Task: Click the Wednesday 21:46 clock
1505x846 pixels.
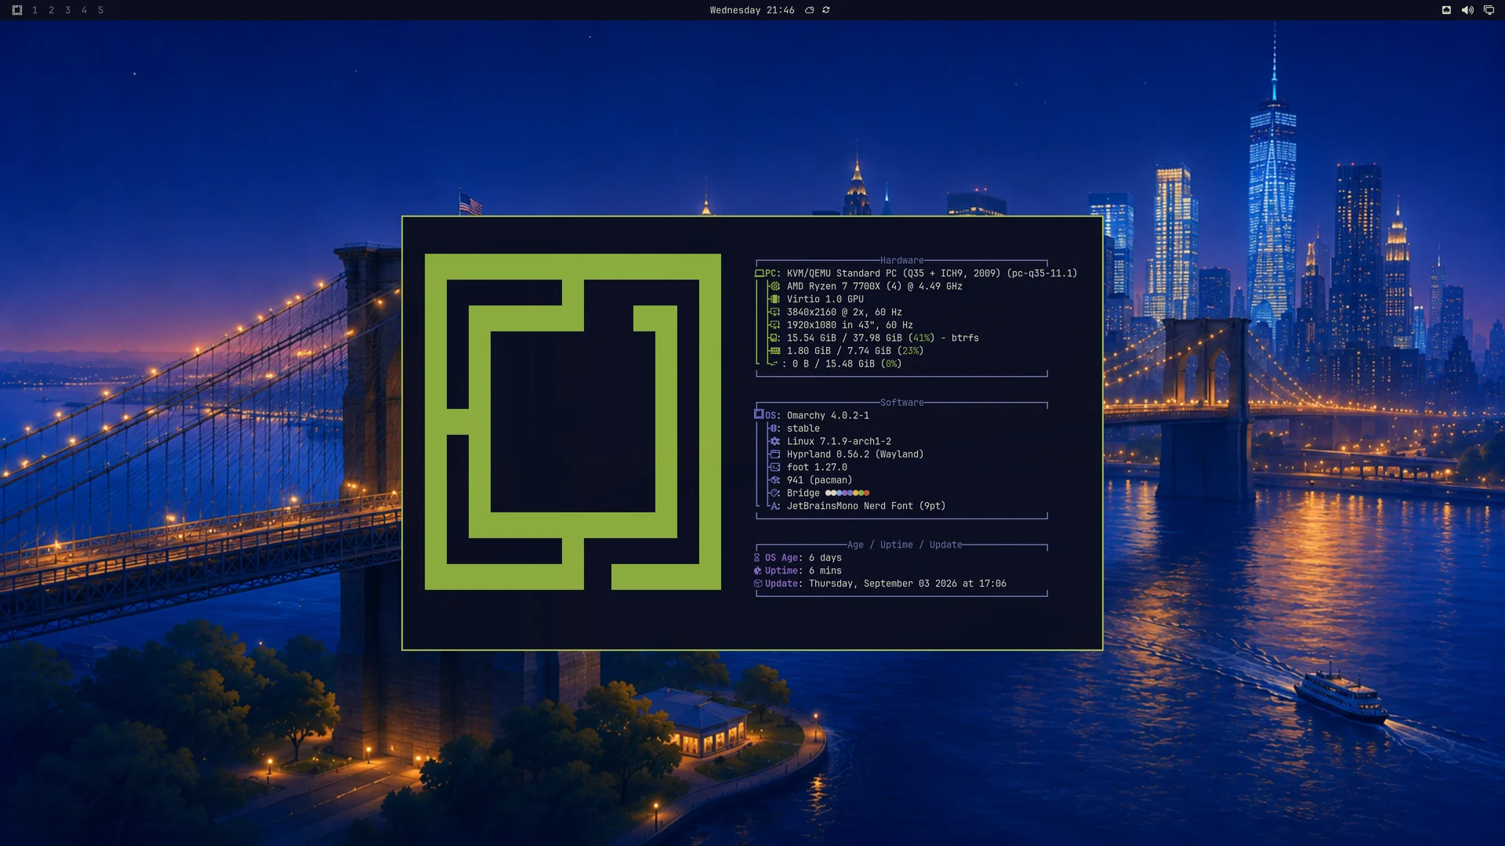Action: click(752, 10)
